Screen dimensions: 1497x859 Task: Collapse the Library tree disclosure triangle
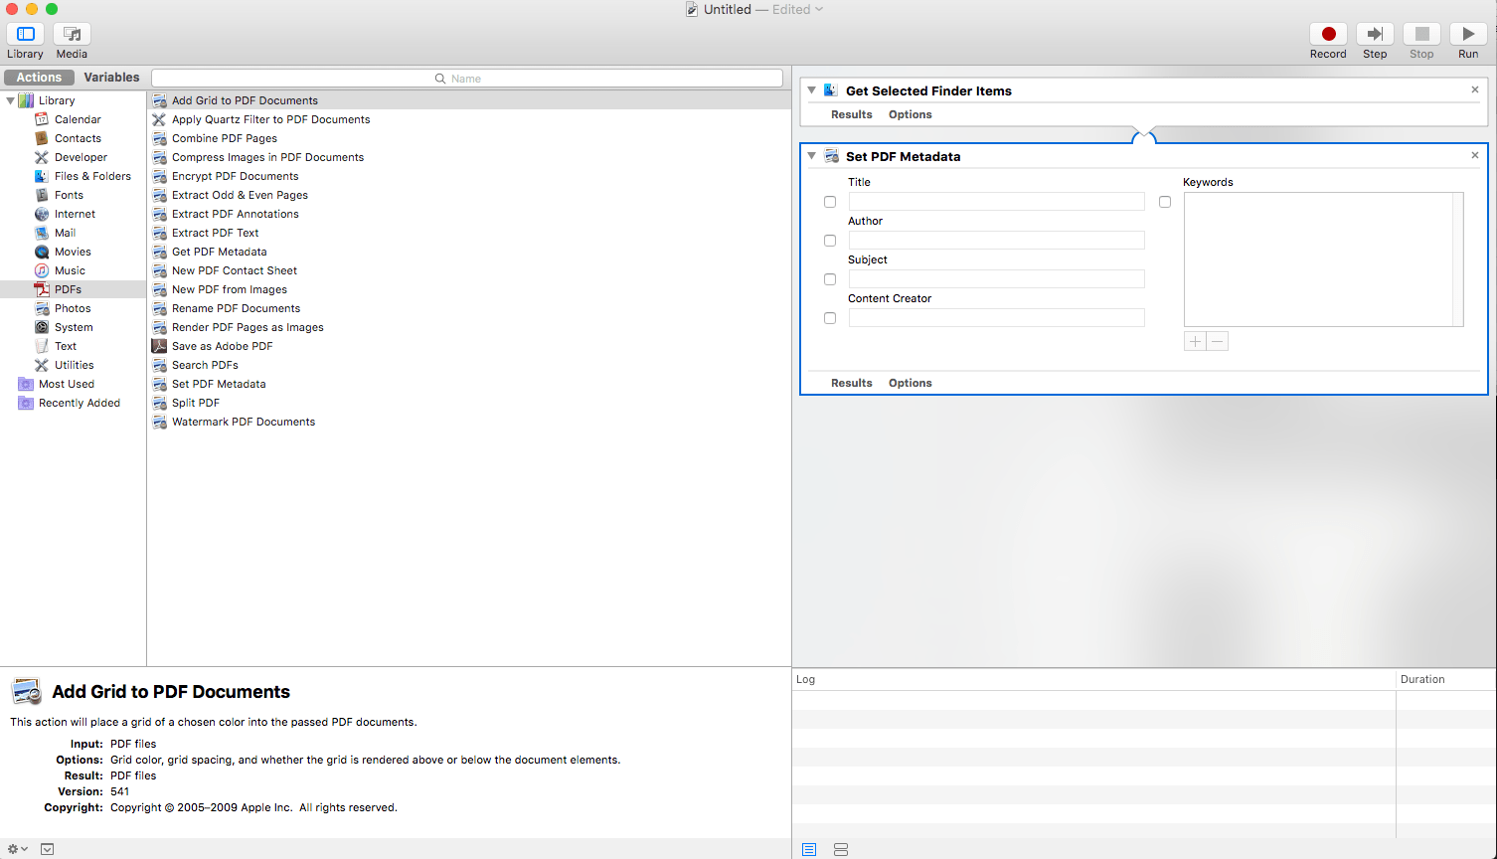pyautogui.click(x=10, y=100)
